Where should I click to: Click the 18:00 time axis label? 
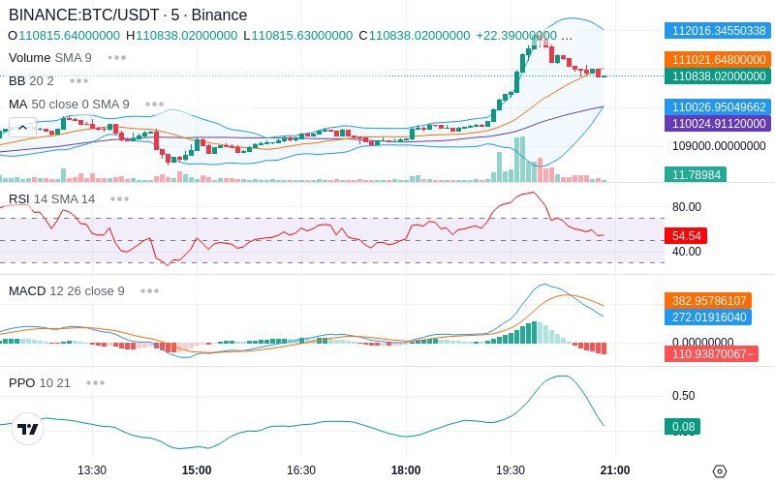pos(406,470)
